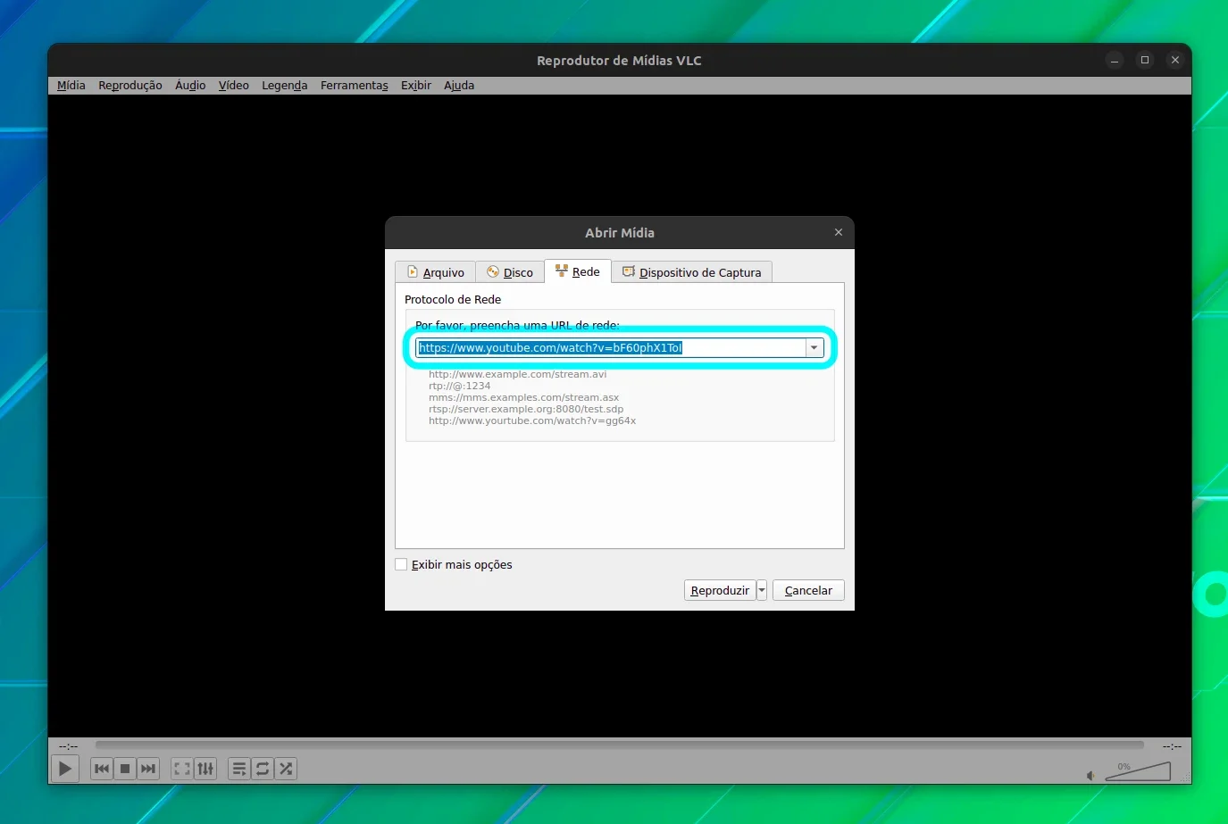Click the Play button in VLC controls
The width and height of the screenshot is (1228, 824).
click(x=65, y=769)
